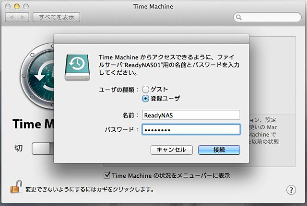This screenshot has height=206, width=307.
Task: Select the 登録ユーザ radio button
Action: pyautogui.click(x=145, y=98)
